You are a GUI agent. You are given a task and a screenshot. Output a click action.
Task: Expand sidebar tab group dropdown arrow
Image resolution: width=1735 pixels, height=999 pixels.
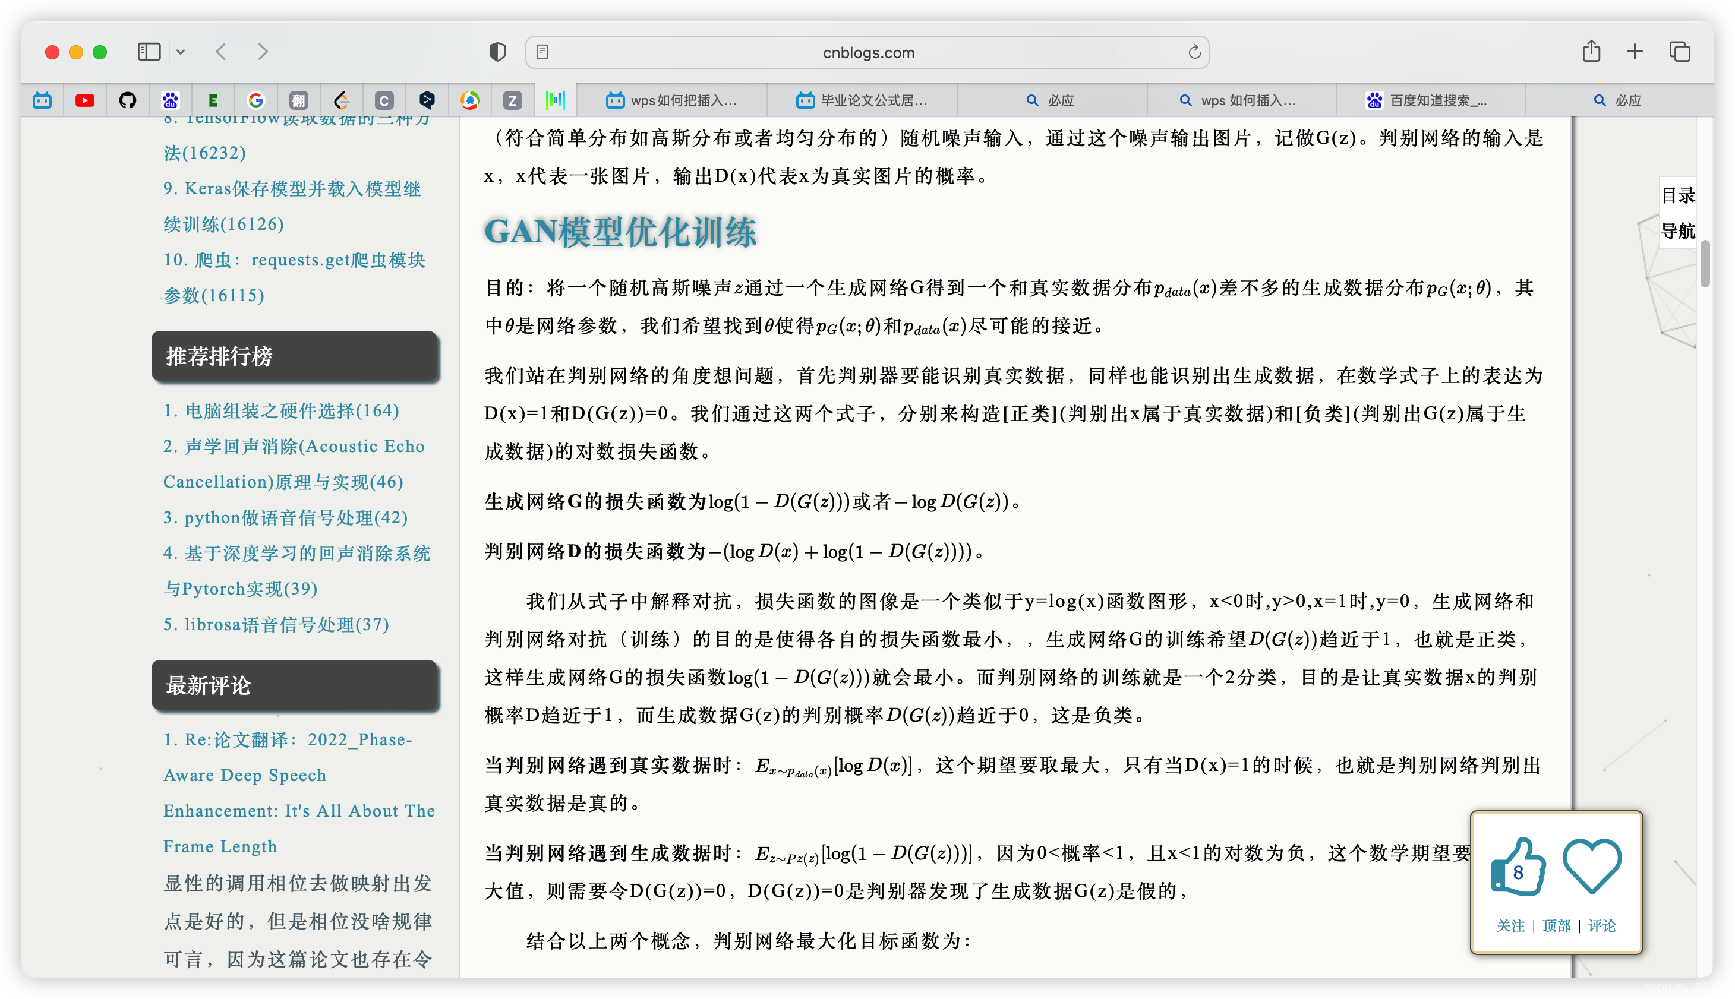click(x=181, y=52)
